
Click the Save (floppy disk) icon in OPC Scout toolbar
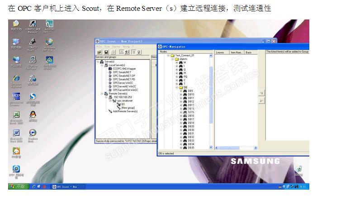(106, 52)
